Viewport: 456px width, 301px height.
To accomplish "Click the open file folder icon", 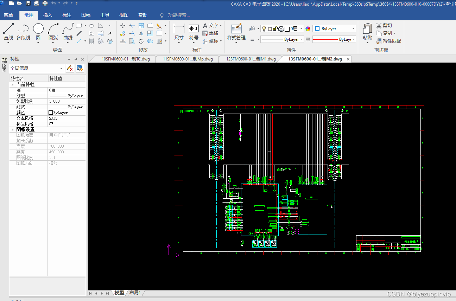I will click(x=19, y=3).
